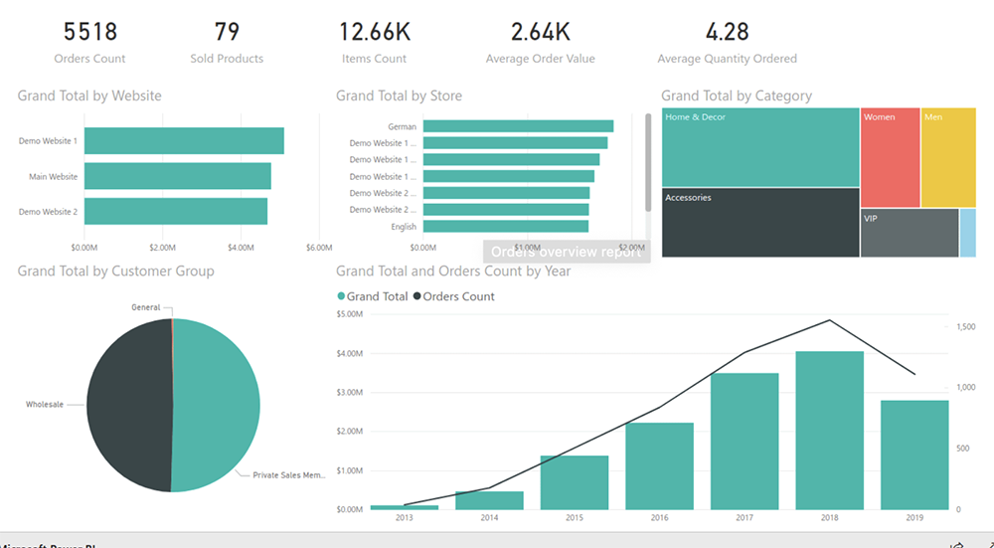The image size is (994, 548).
Task: Select the Grand Total by Store title
Action: [x=399, y=95]
